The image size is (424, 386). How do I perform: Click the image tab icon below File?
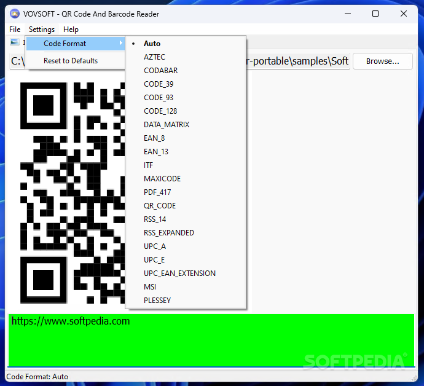tap(15, 42)
